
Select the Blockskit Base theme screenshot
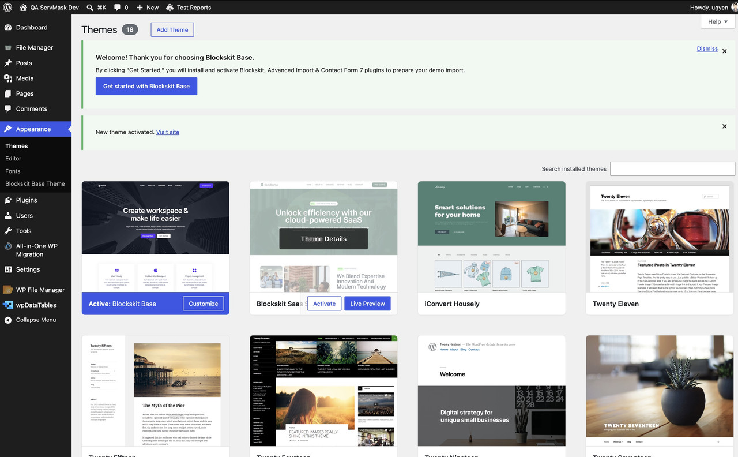(x=156, y=237)
